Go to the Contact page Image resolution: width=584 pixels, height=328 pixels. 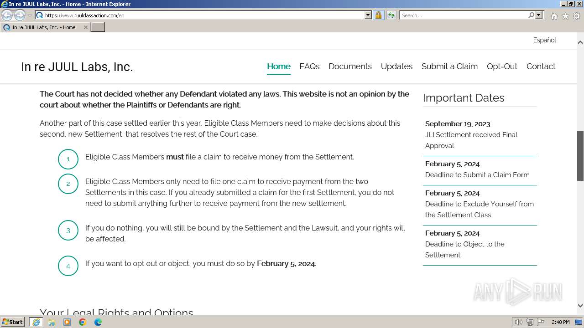(541, 66)
